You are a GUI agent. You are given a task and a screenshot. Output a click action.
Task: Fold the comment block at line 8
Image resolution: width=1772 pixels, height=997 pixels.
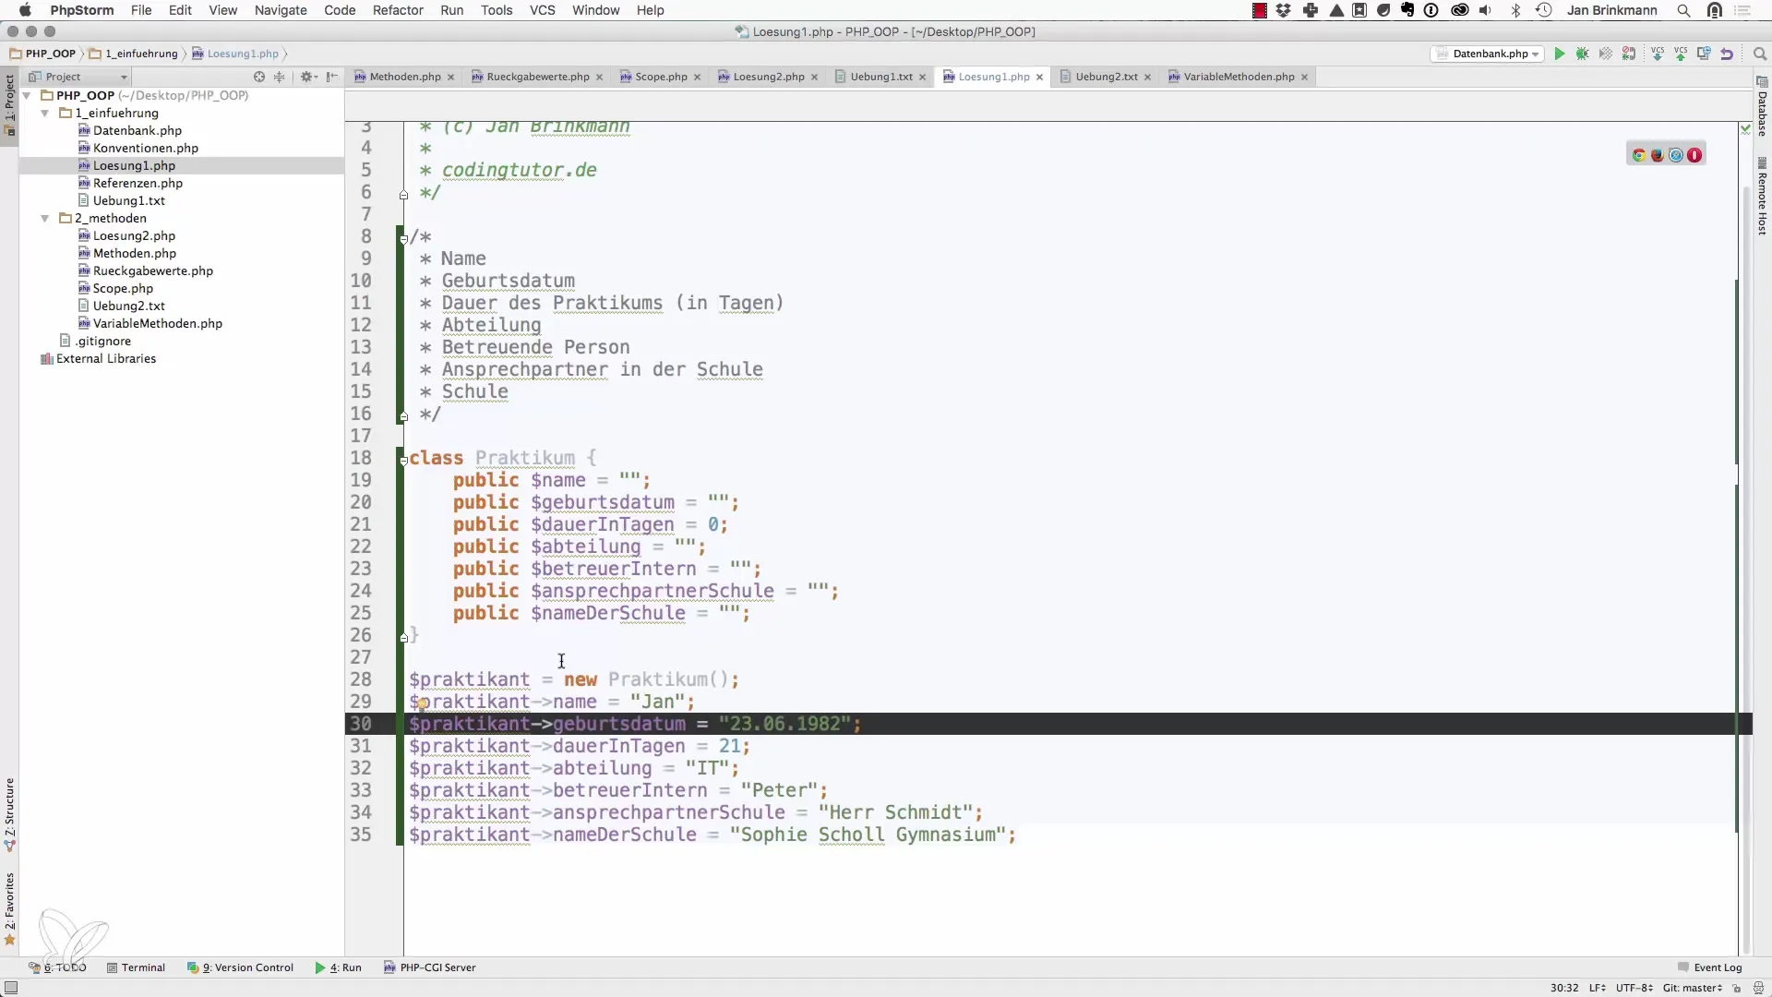click(x=403, y=238)
